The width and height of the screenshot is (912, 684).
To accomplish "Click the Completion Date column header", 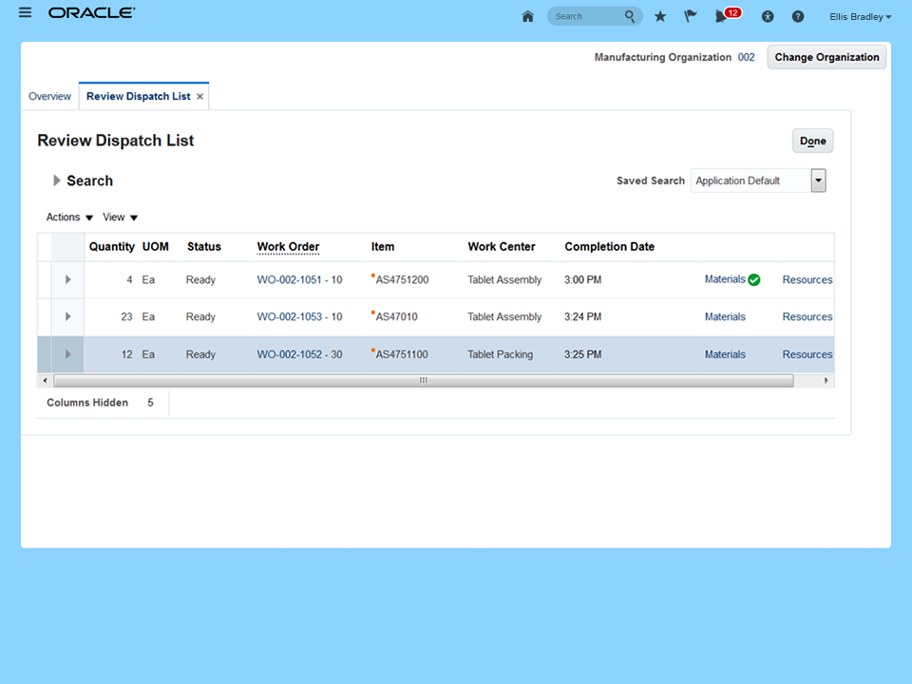I will [609, 247].
